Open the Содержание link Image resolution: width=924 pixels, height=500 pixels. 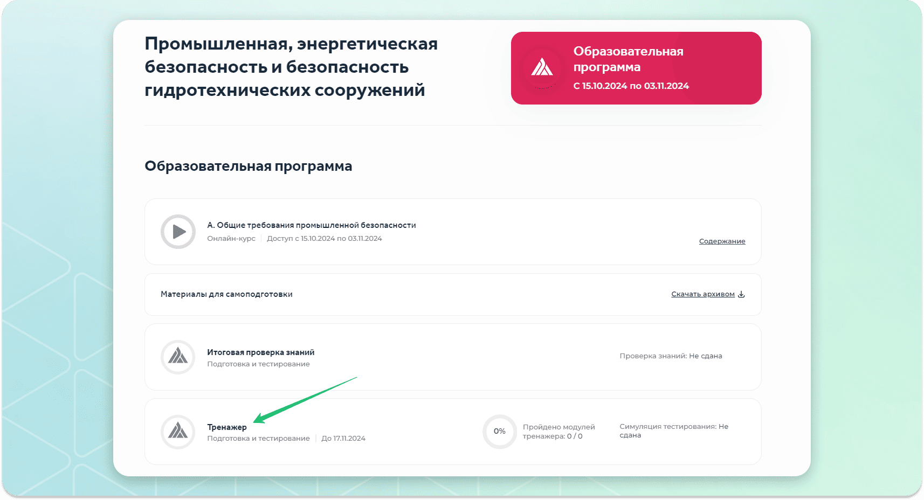pyautogui.click(x=722, y=241)
